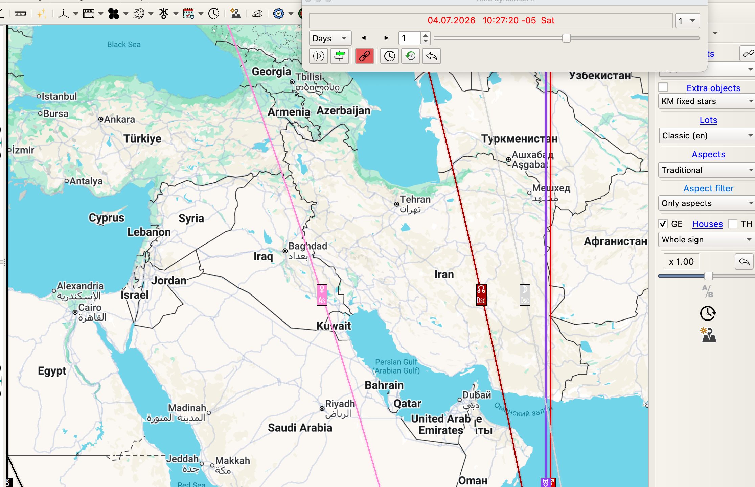Click the four-leaf clover icon
The height and width of the screenshot is (487, 755).
[114, 14]
